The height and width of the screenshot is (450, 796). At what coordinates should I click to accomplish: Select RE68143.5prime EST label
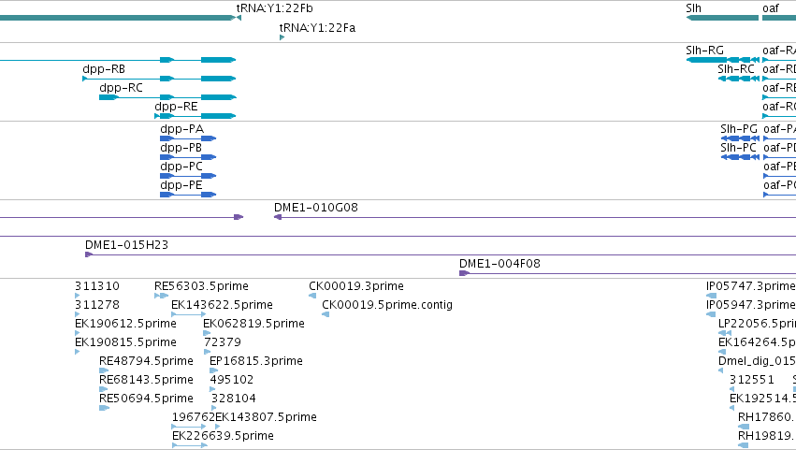point(146,381)
